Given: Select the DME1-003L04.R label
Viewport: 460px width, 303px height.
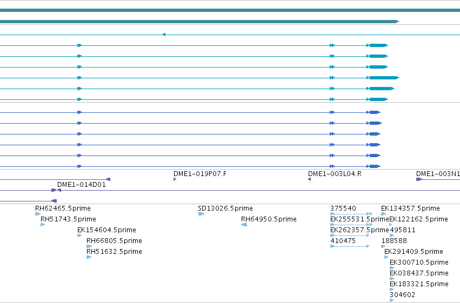Looking at the screenshot, I should pos(335,174).
